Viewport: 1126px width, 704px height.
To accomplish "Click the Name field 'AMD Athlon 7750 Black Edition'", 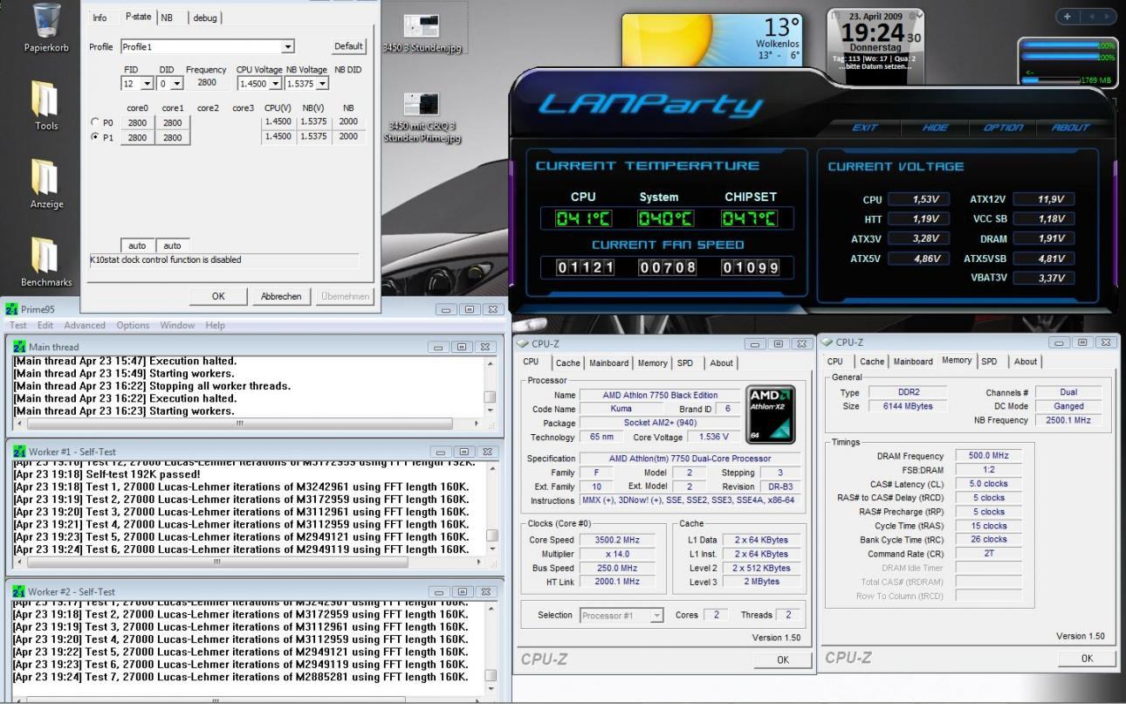I will click(660, 395).
